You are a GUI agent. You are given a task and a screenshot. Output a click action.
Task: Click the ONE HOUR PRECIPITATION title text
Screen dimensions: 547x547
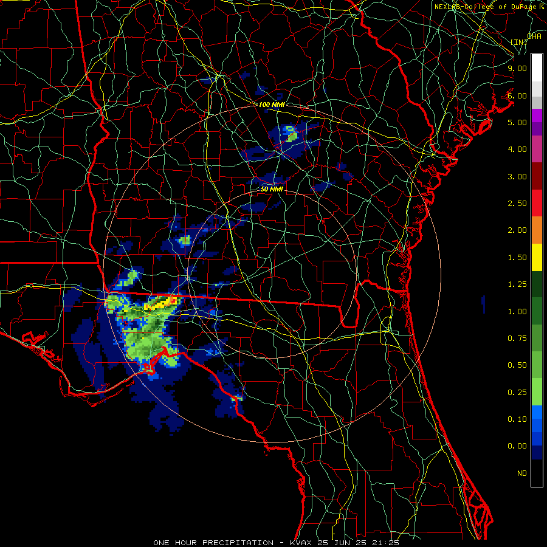[213, 543]
